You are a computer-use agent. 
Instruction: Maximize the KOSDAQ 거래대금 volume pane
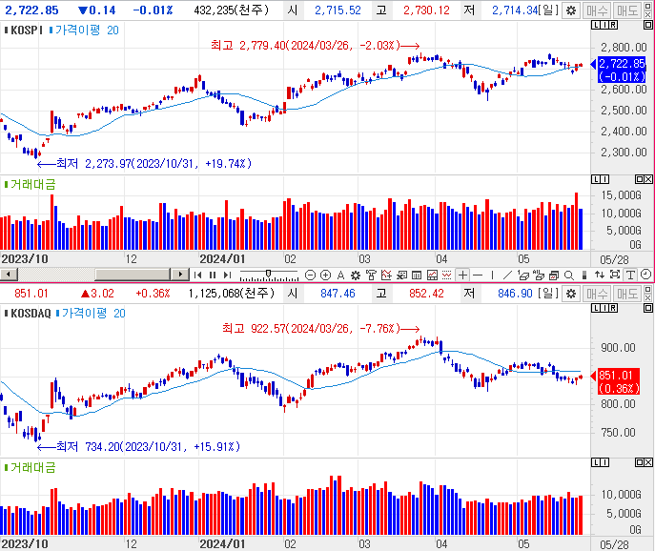tap(639, 462)
